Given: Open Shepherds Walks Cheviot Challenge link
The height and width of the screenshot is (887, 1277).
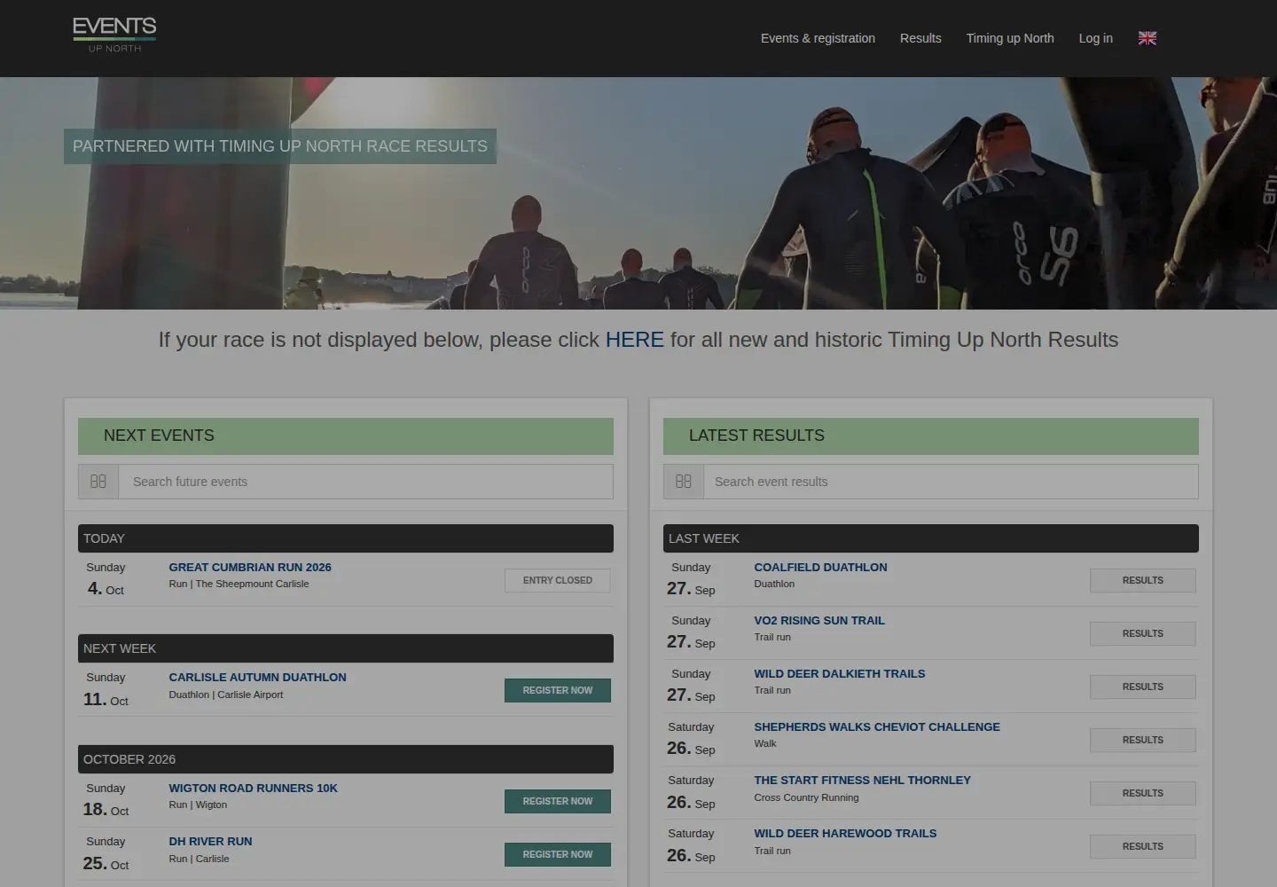Looking at the screenshot, I should (x=877, y=727).
